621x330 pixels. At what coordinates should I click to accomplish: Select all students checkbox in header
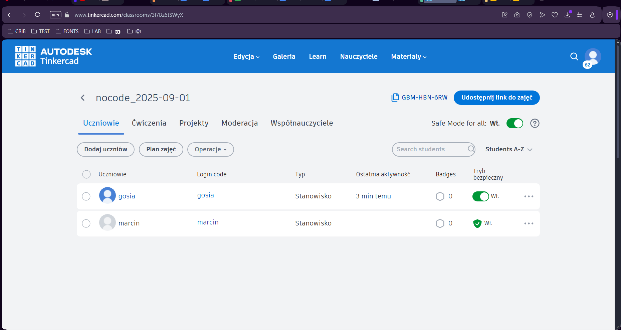(x=86, y=174)
